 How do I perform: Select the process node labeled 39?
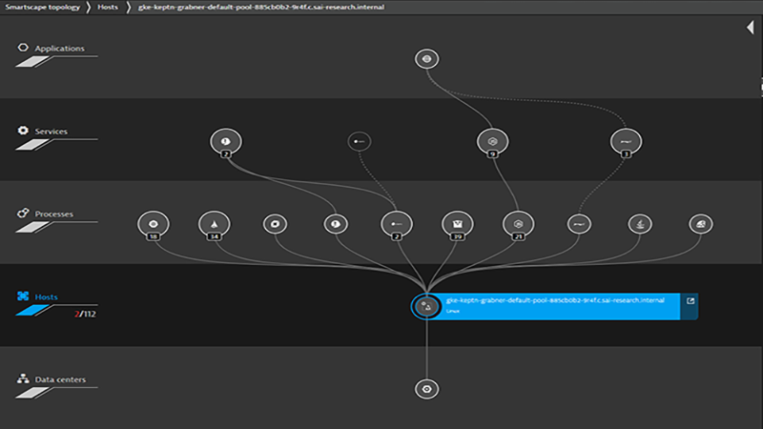457,224
